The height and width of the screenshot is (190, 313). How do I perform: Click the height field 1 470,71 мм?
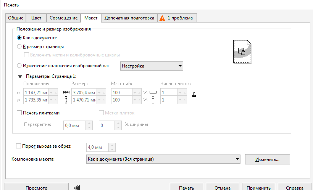(x=84, y=100)
